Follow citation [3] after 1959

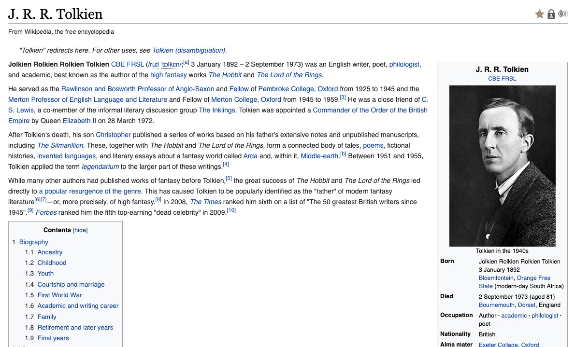click(x=343, y=97)
